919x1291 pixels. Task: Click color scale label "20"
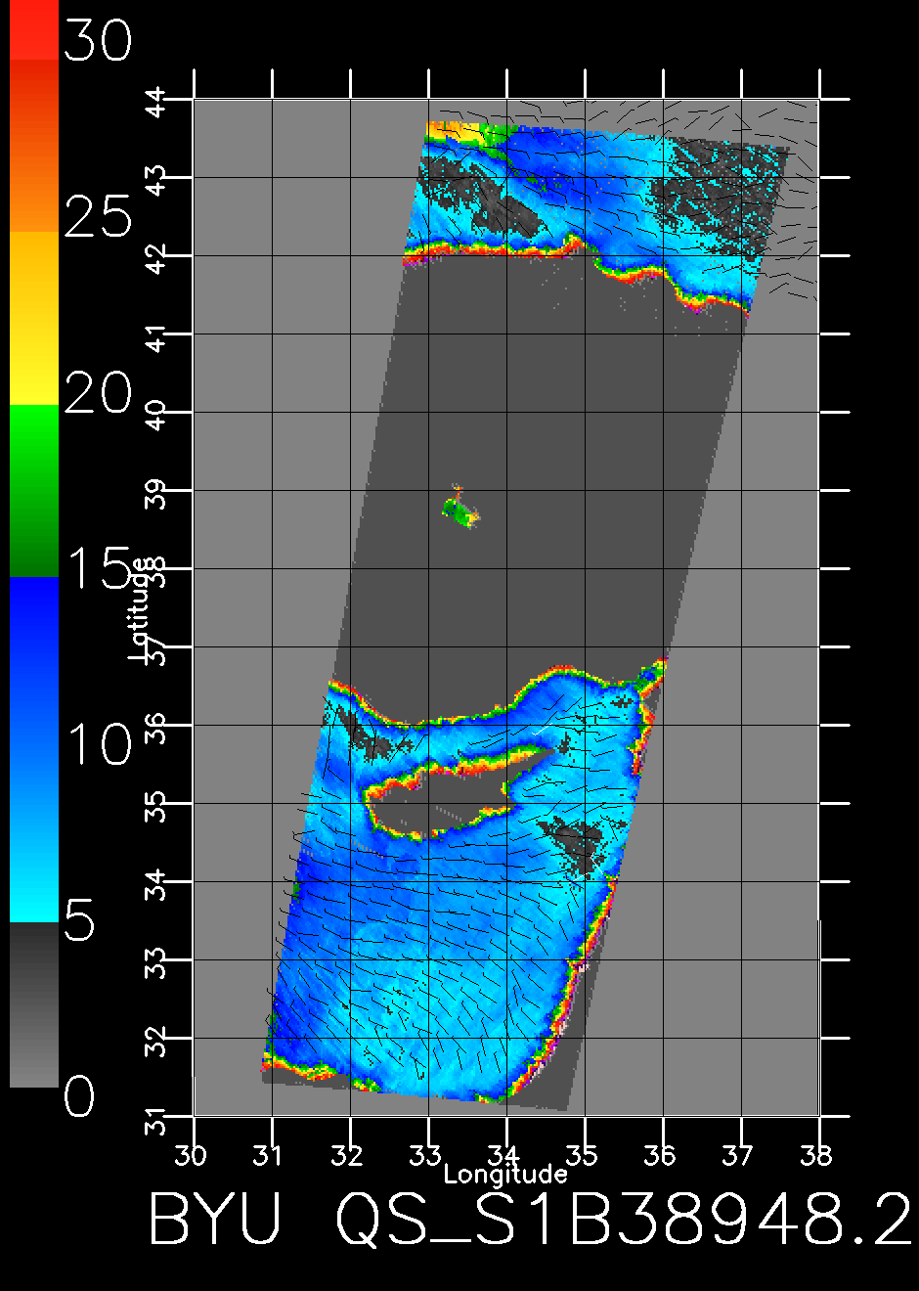tap(98, 395)
